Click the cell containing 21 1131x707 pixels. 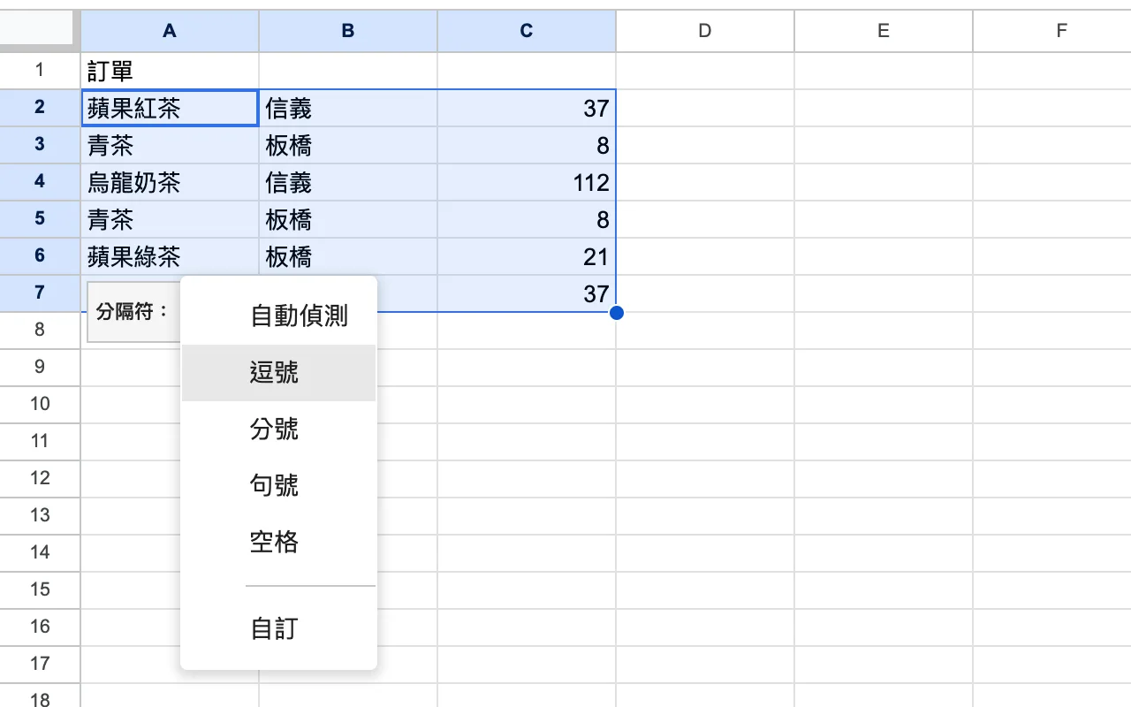[x=527, y=256]
